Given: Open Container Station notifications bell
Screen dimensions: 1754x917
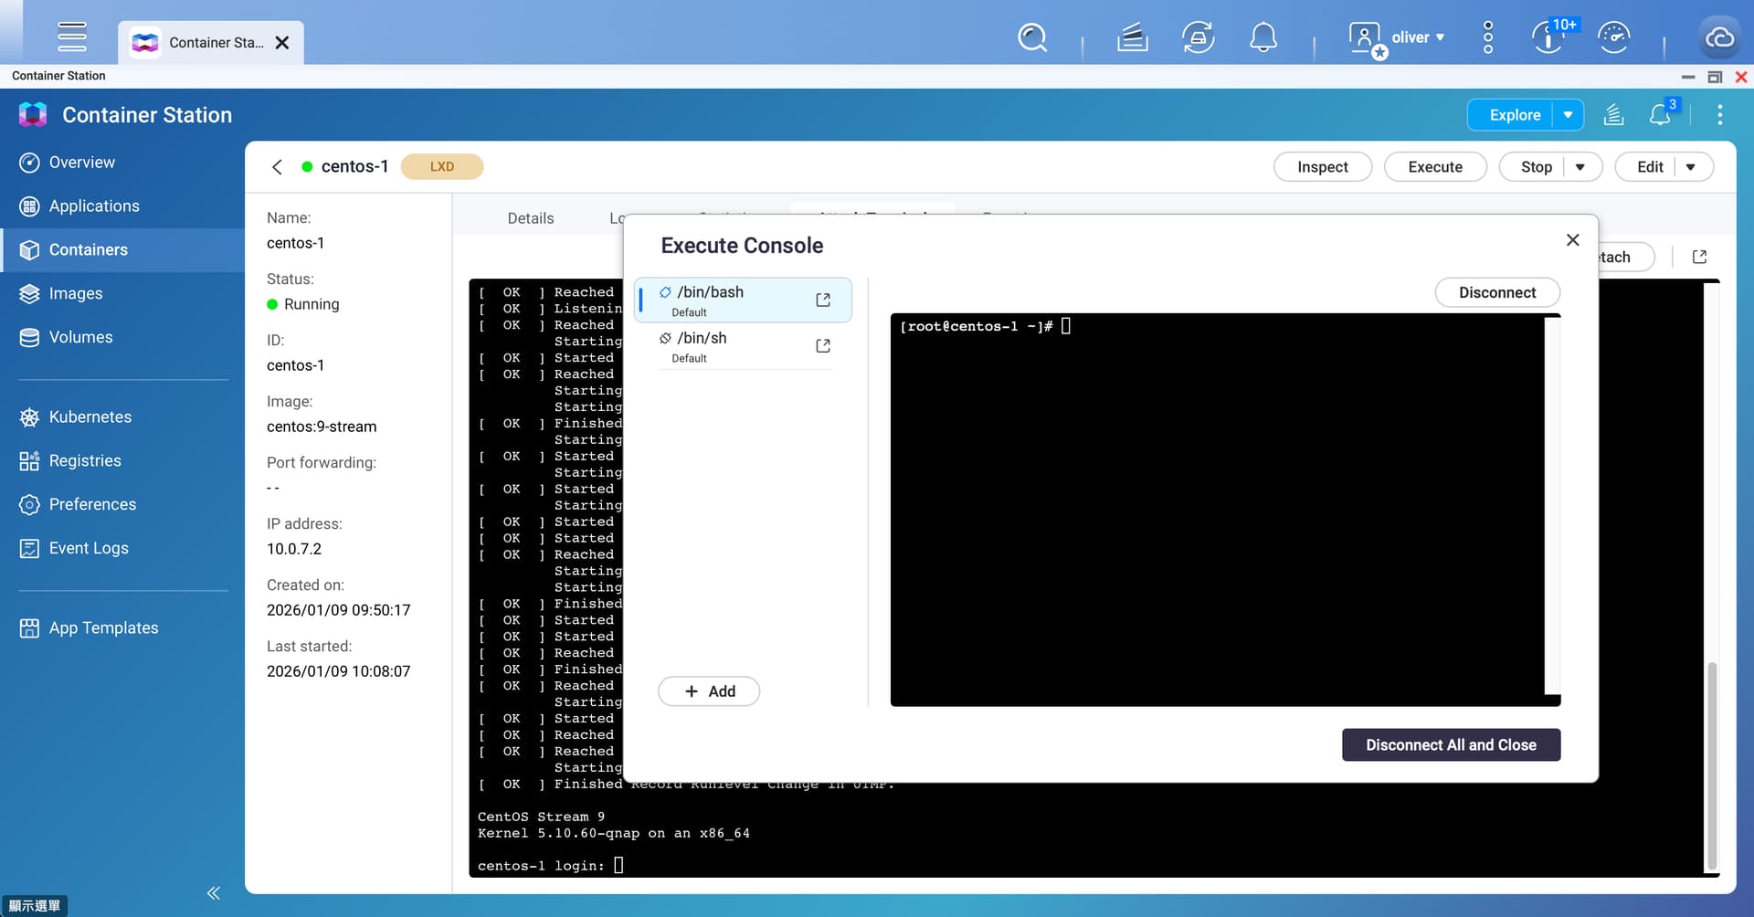Looking at the screenshot, I should (x=1660, y=115).
